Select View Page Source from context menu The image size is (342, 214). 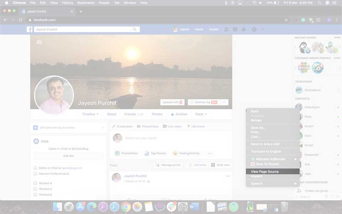click(273, 172)
